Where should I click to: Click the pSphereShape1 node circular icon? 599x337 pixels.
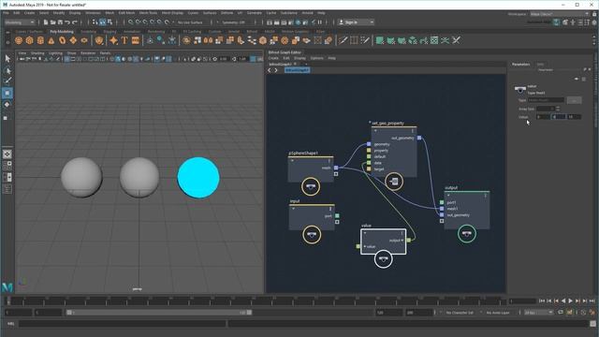311,187
